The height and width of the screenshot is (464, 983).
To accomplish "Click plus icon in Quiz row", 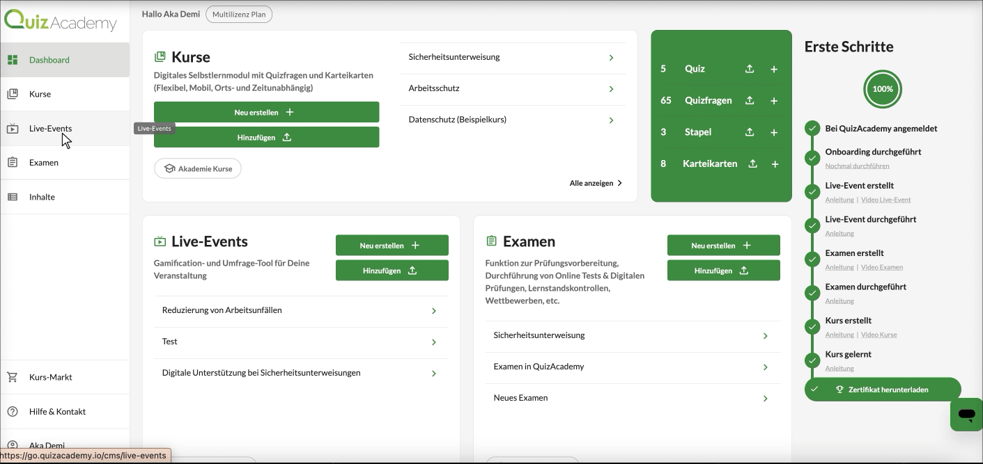I will click(774, 70).
